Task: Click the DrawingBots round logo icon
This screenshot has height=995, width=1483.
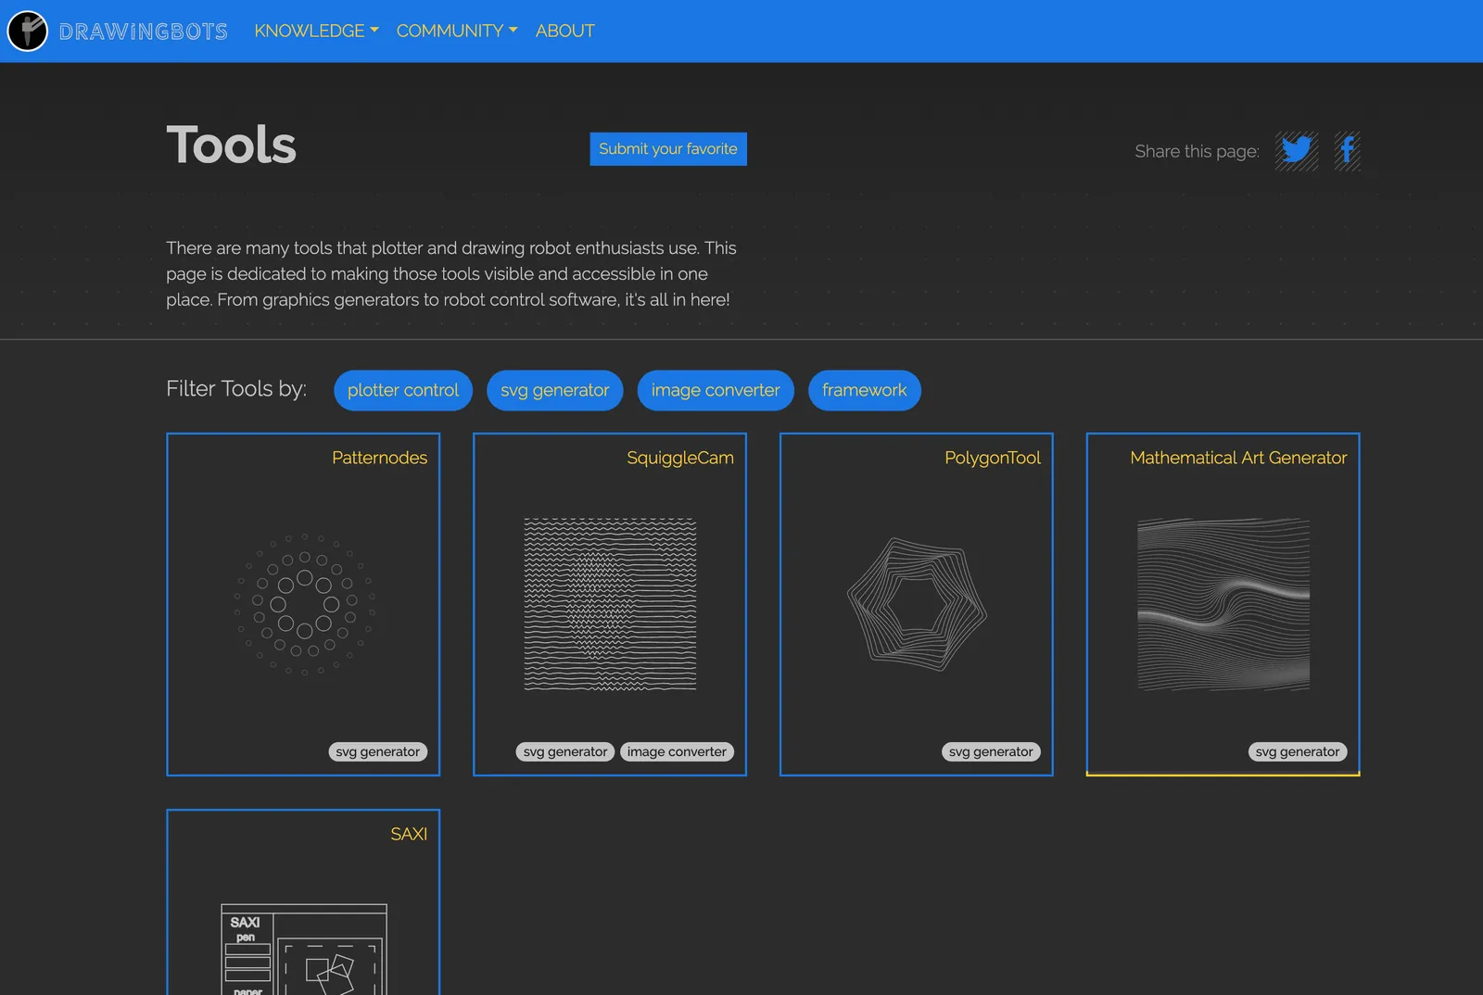Action: [x=28, y=31]
